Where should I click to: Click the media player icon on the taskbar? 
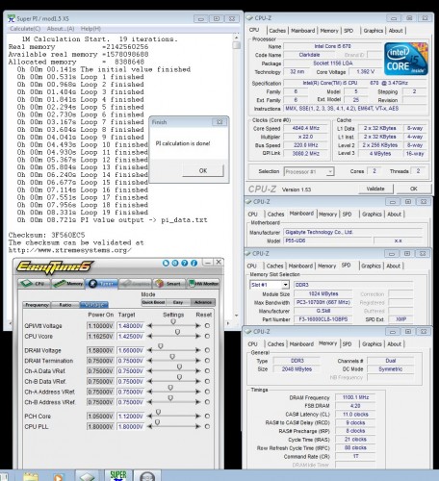pos(59,477)
